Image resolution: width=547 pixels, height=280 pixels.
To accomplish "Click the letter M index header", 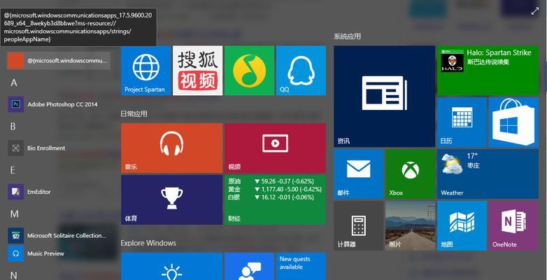I will point(14,214).
